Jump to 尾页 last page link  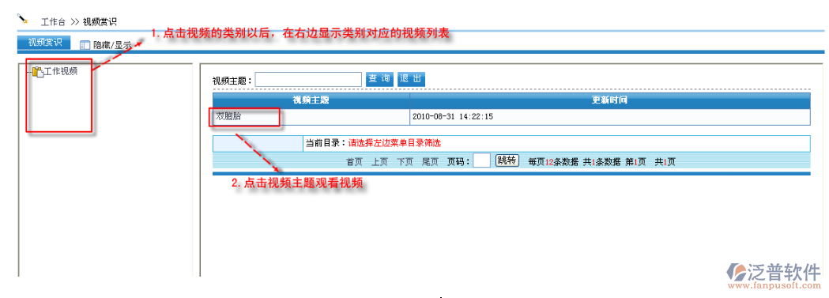coord(430,162)
